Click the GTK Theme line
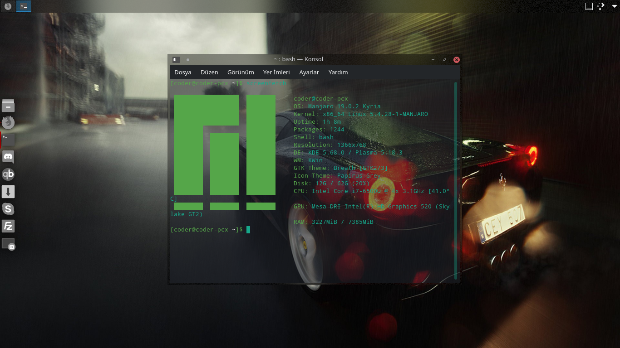 pos(341,168)
